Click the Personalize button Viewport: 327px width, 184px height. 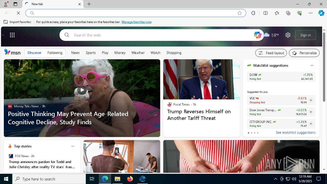click(304, 53)
